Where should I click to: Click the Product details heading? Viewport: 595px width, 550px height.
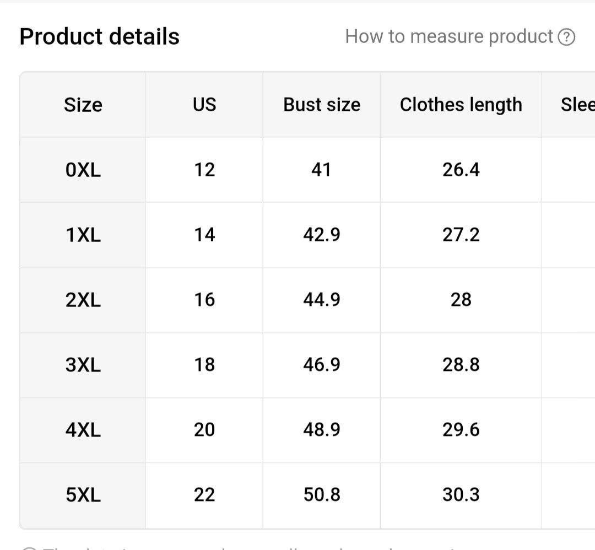click(x=99, y=36)
